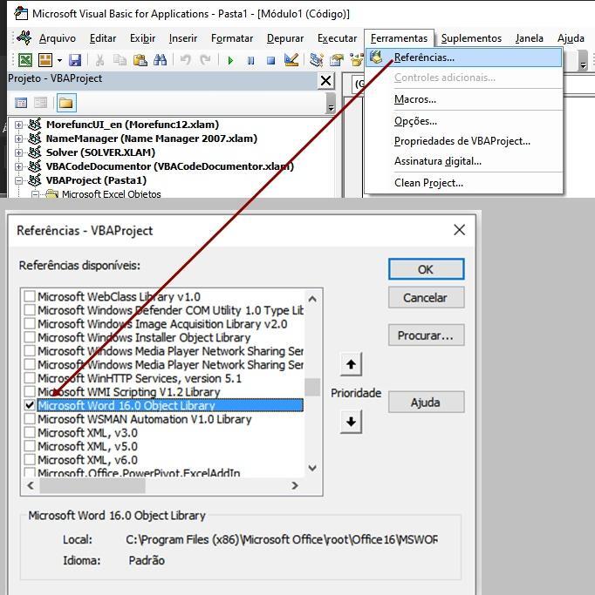Click the Redo arrow icon

pyautogui.click(x=206, y=60)
